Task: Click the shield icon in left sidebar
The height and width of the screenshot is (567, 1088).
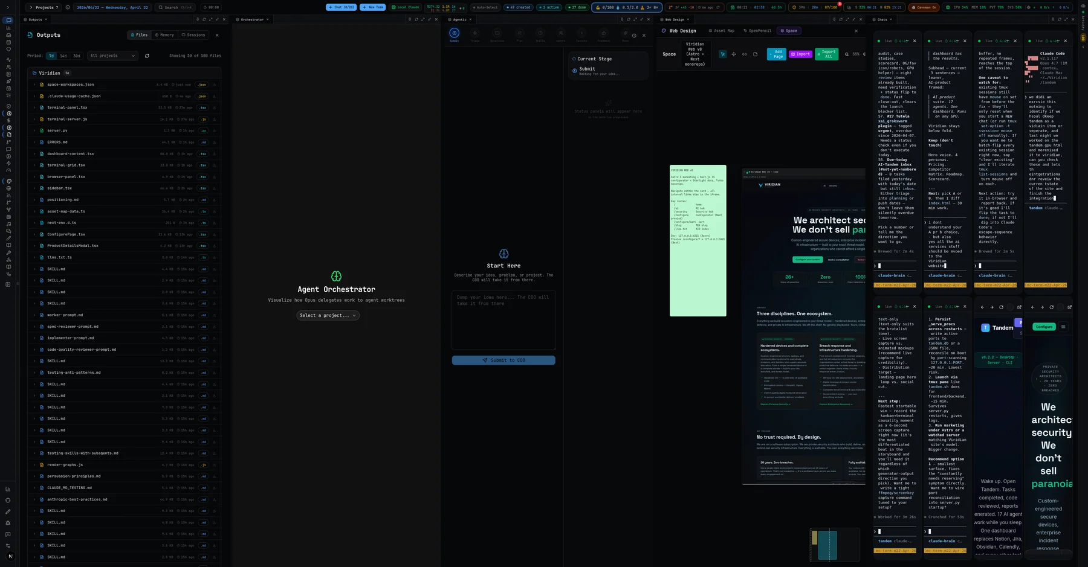Action: (x=8, y=106)
